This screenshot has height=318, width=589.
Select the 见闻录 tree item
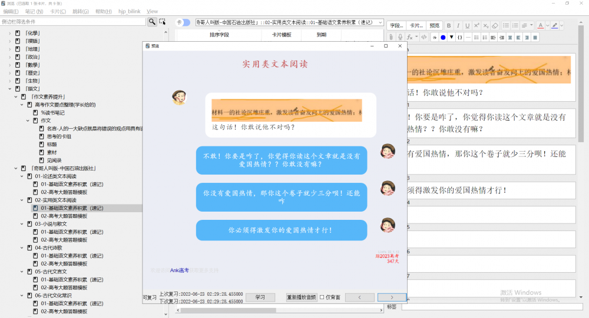(x=54, y=160)
